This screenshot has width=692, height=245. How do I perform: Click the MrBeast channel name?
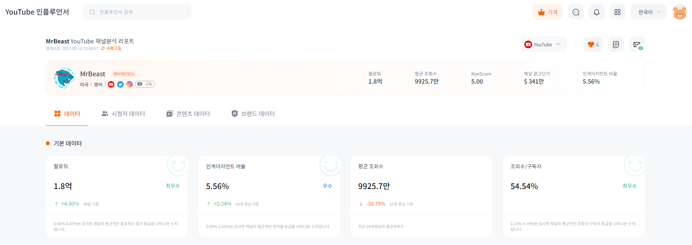93,74
